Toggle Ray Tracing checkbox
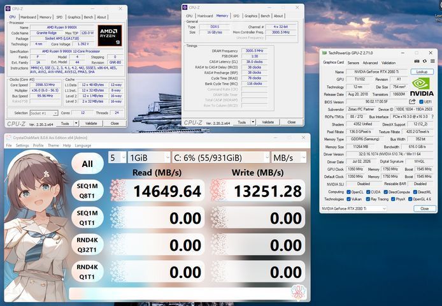Image resolution: width=442 pixels, height=306 pixels. click(x=368, y=199)
